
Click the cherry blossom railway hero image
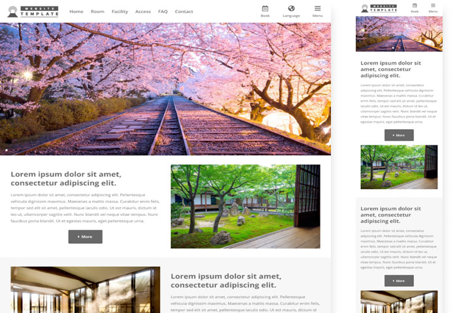(165, 88)
